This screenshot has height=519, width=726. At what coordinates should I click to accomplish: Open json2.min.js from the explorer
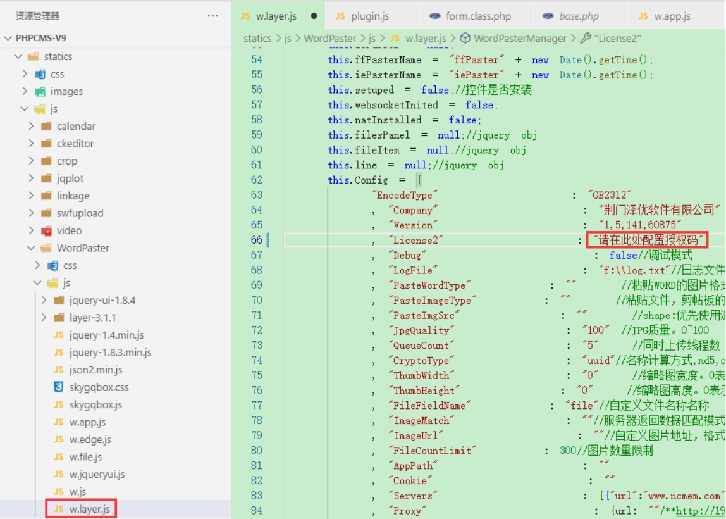click(x=95, y=370)
